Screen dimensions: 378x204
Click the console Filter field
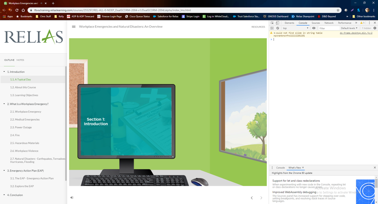[x=328, y=28]
